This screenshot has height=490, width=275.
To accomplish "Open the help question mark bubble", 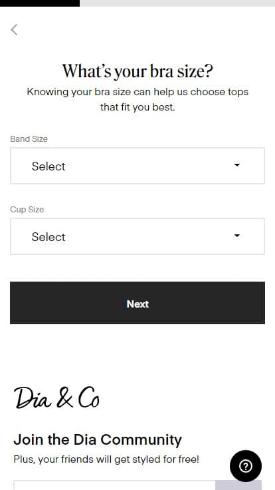I will click(x=246, y=466).
